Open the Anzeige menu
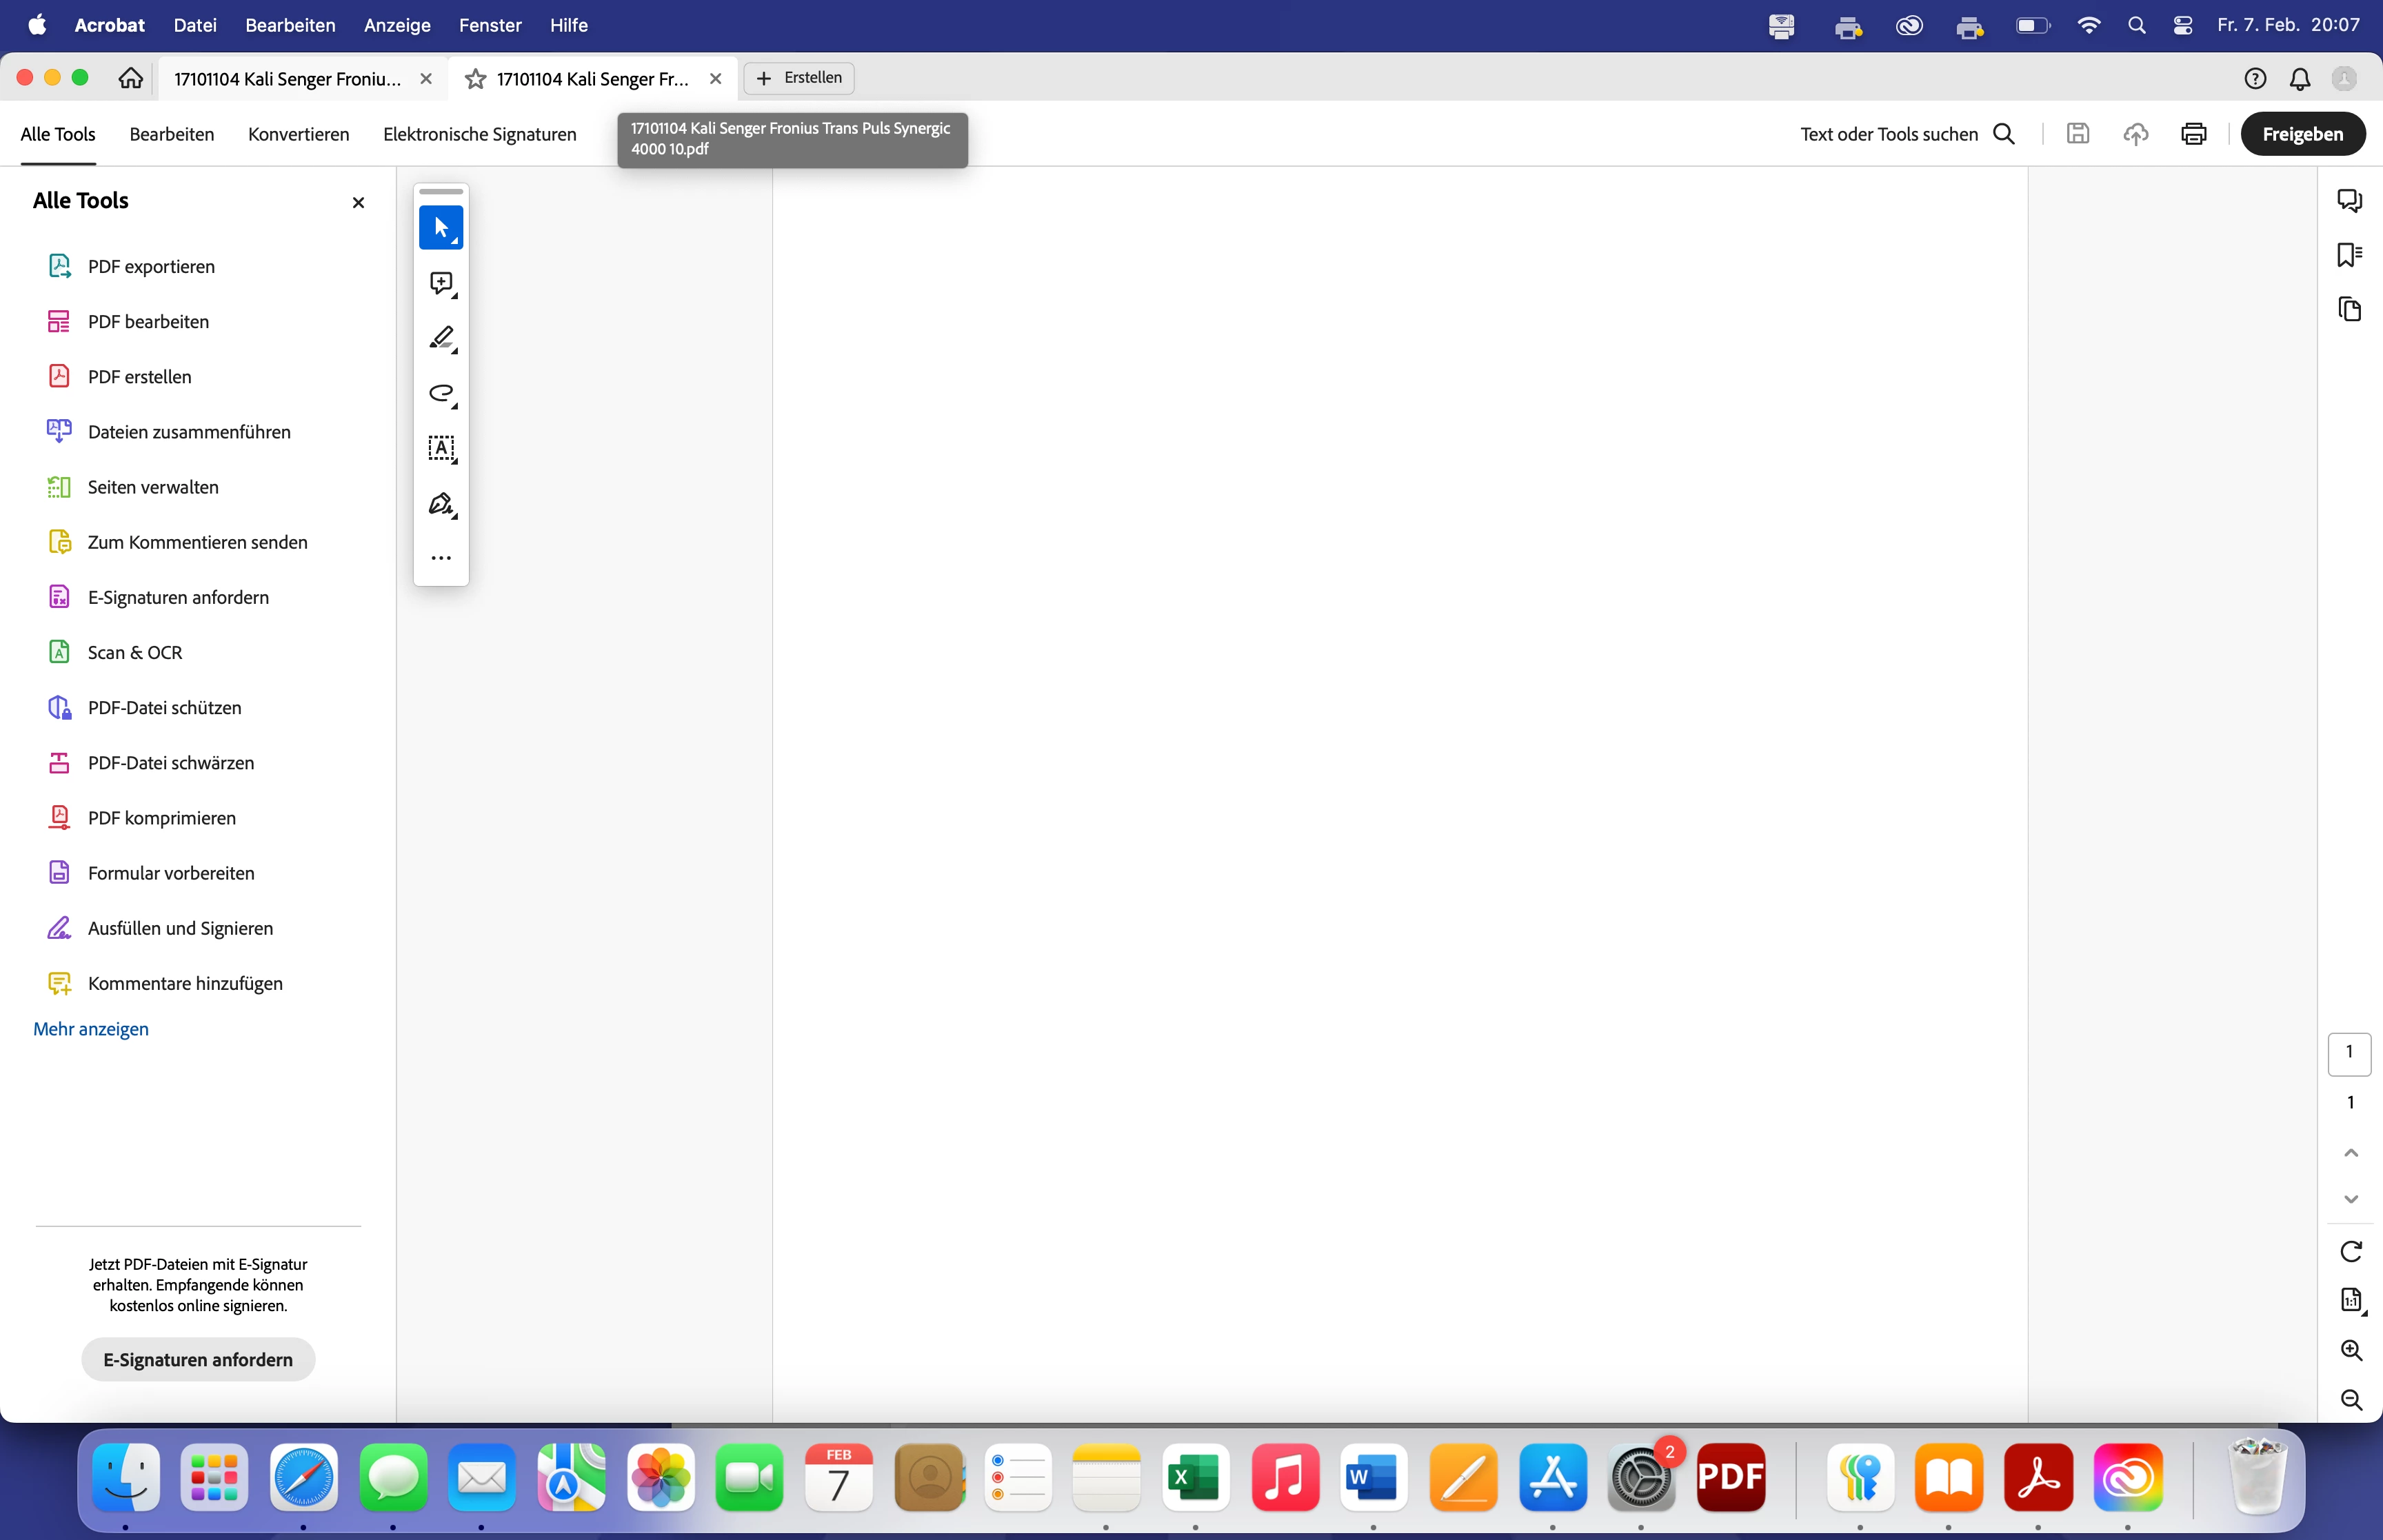The image size is (2383, 1540). pos(397,25)
